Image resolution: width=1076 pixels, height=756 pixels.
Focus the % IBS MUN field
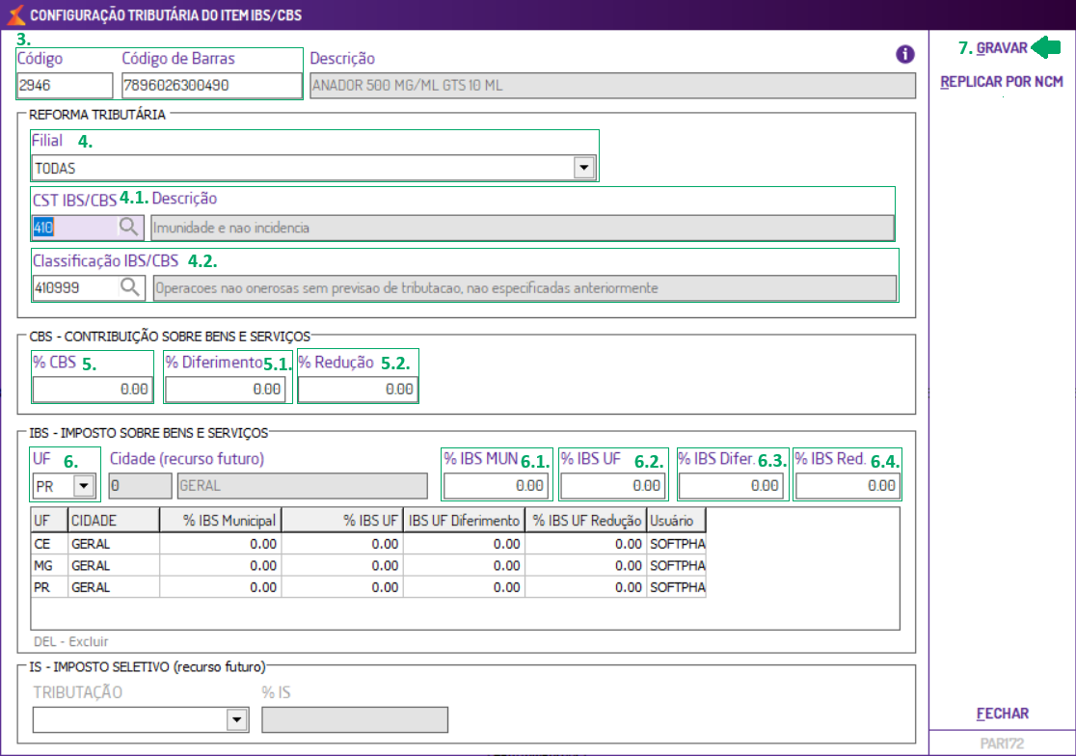click(x=496, y=486)
